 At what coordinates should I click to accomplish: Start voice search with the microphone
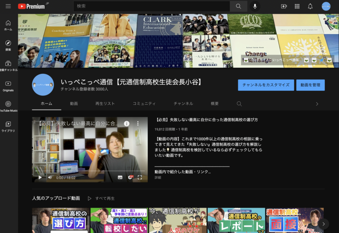pos(255,6)
